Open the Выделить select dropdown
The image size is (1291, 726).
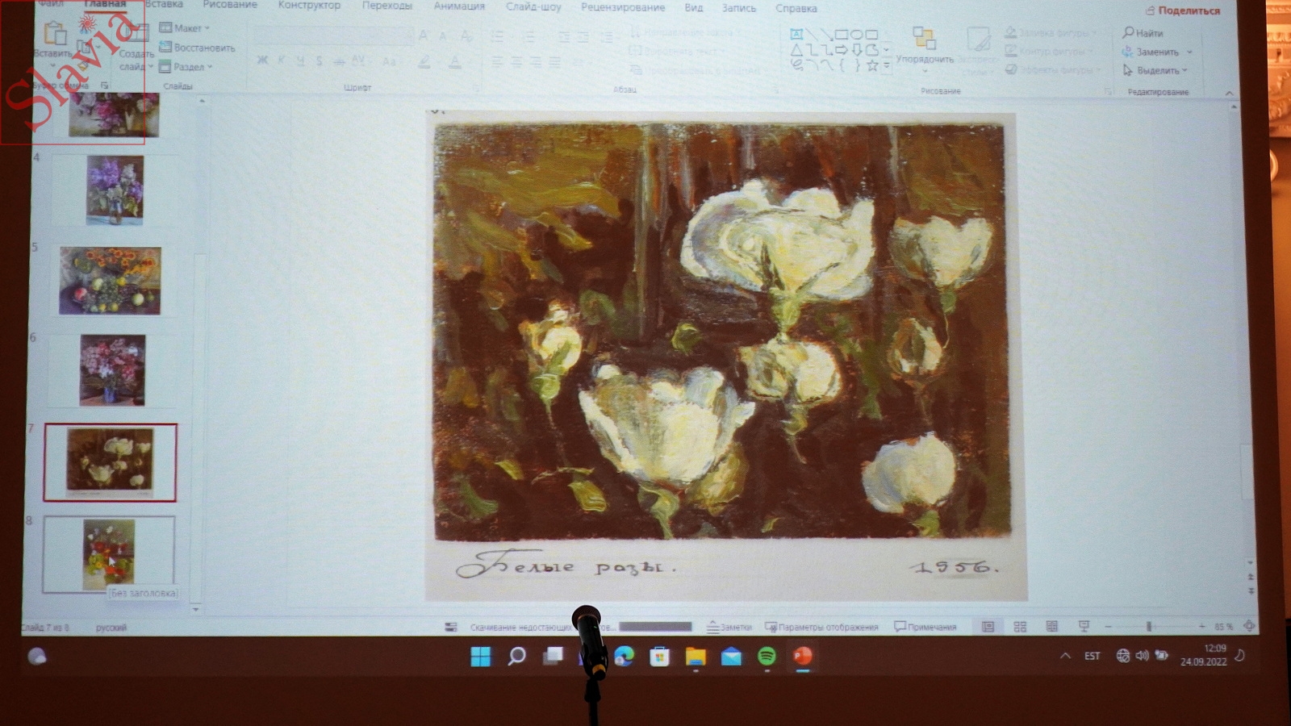coord(1155,71)
